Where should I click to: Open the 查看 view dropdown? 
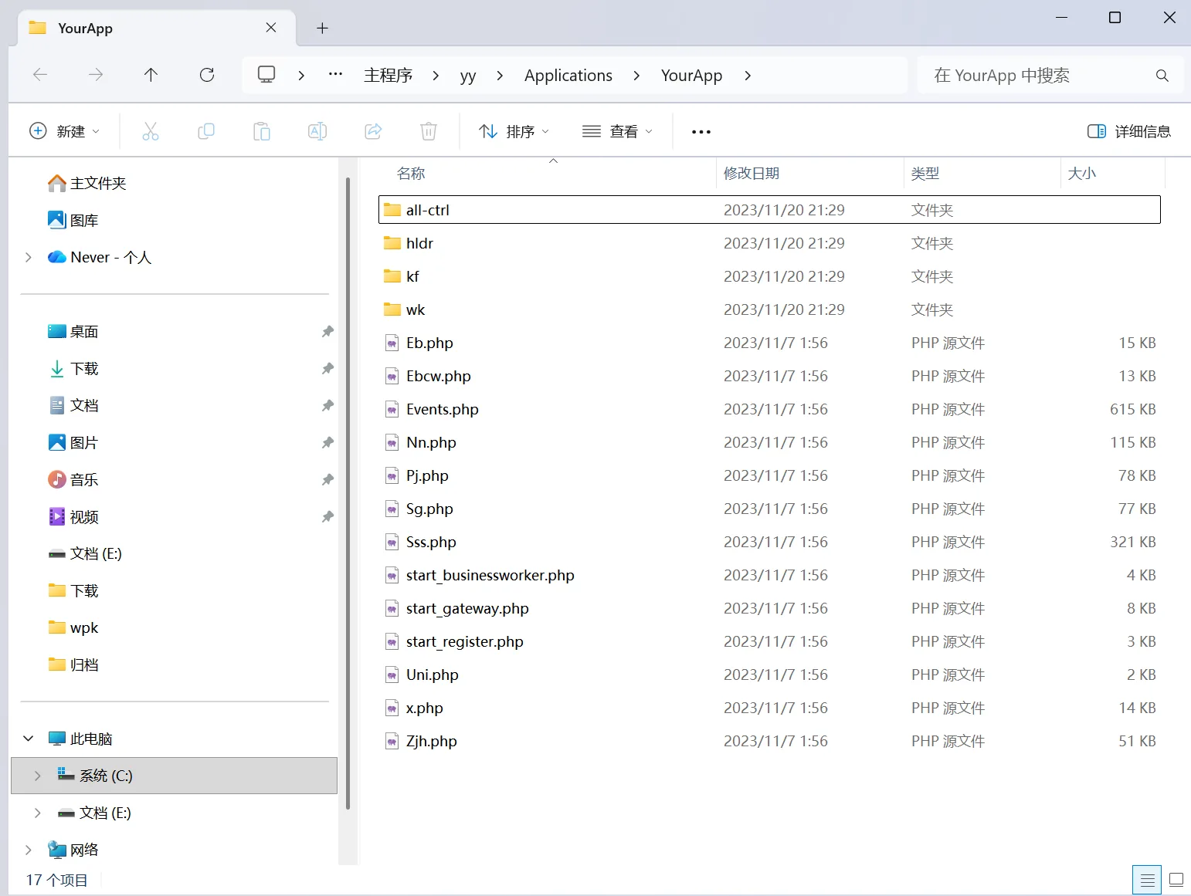tap(617, 131)
